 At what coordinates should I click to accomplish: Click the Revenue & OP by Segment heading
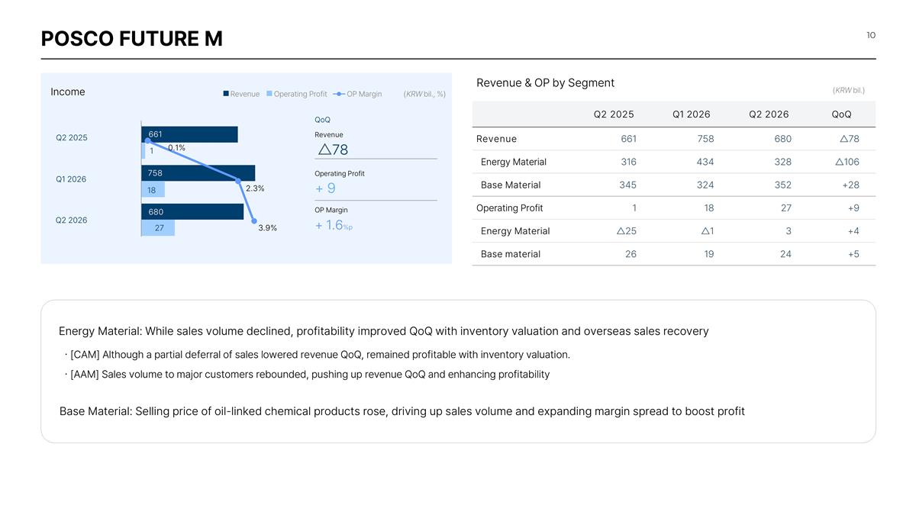(545, 82)
